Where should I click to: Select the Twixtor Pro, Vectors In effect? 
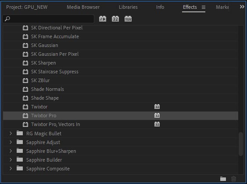(x=56, y=124)
